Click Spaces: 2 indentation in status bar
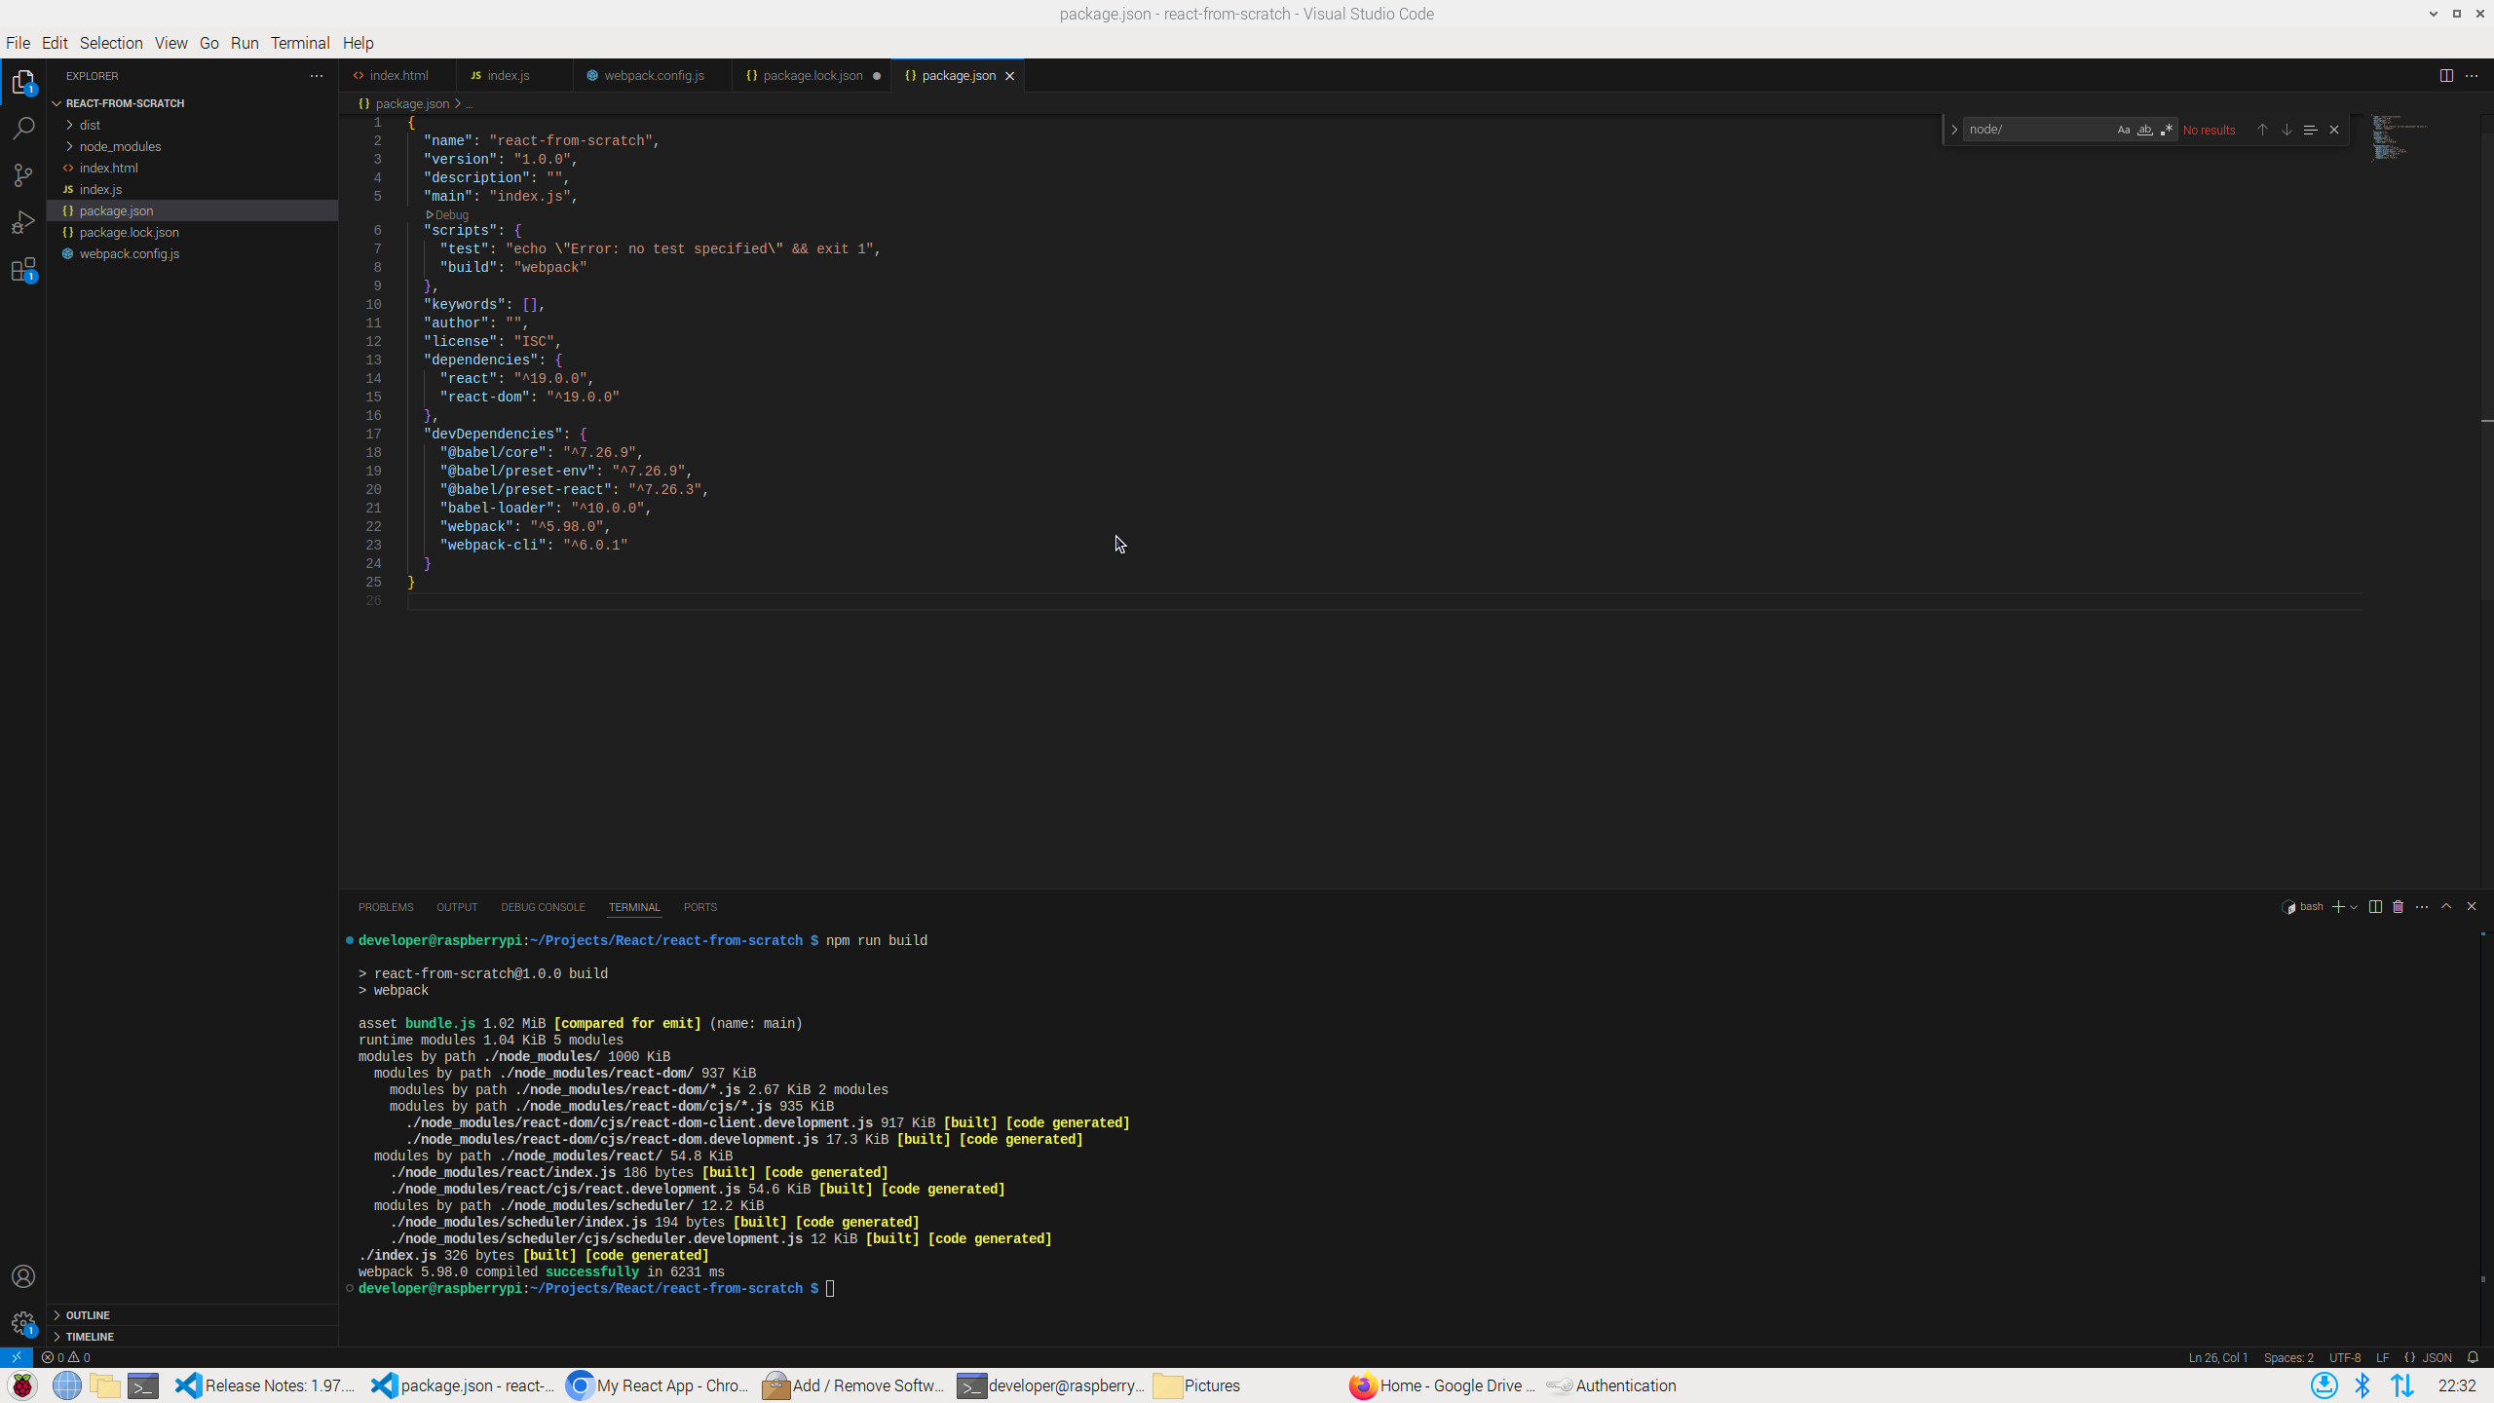The height and width of the screenshot is (1403, 2494). click(2288, 1357)
